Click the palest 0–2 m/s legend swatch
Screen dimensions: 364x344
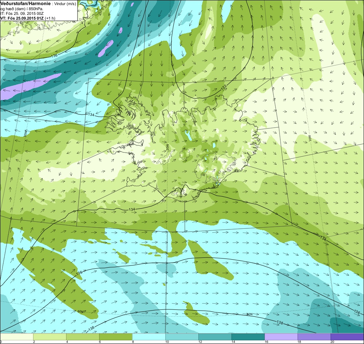17,337
